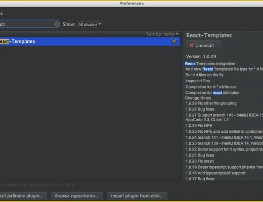Image resolution: width=263 pixels, height=202 pixels.
Task: Click the Version: 1.0.29 text
Action: coord(201,57)
